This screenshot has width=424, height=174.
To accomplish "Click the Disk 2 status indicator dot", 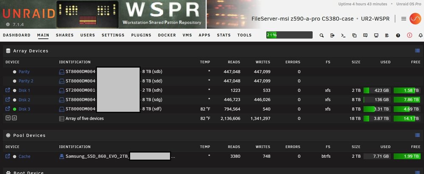I will (x=14, y=100).
